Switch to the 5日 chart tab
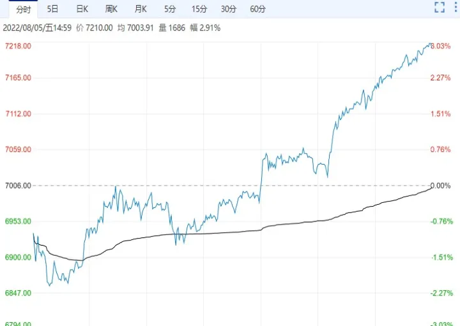Screen dimensions: 460x326 click(x=52, y=9)
